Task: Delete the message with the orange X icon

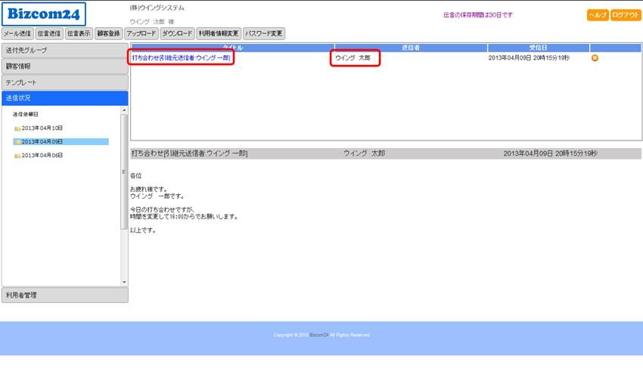Action: pos(595,58)
